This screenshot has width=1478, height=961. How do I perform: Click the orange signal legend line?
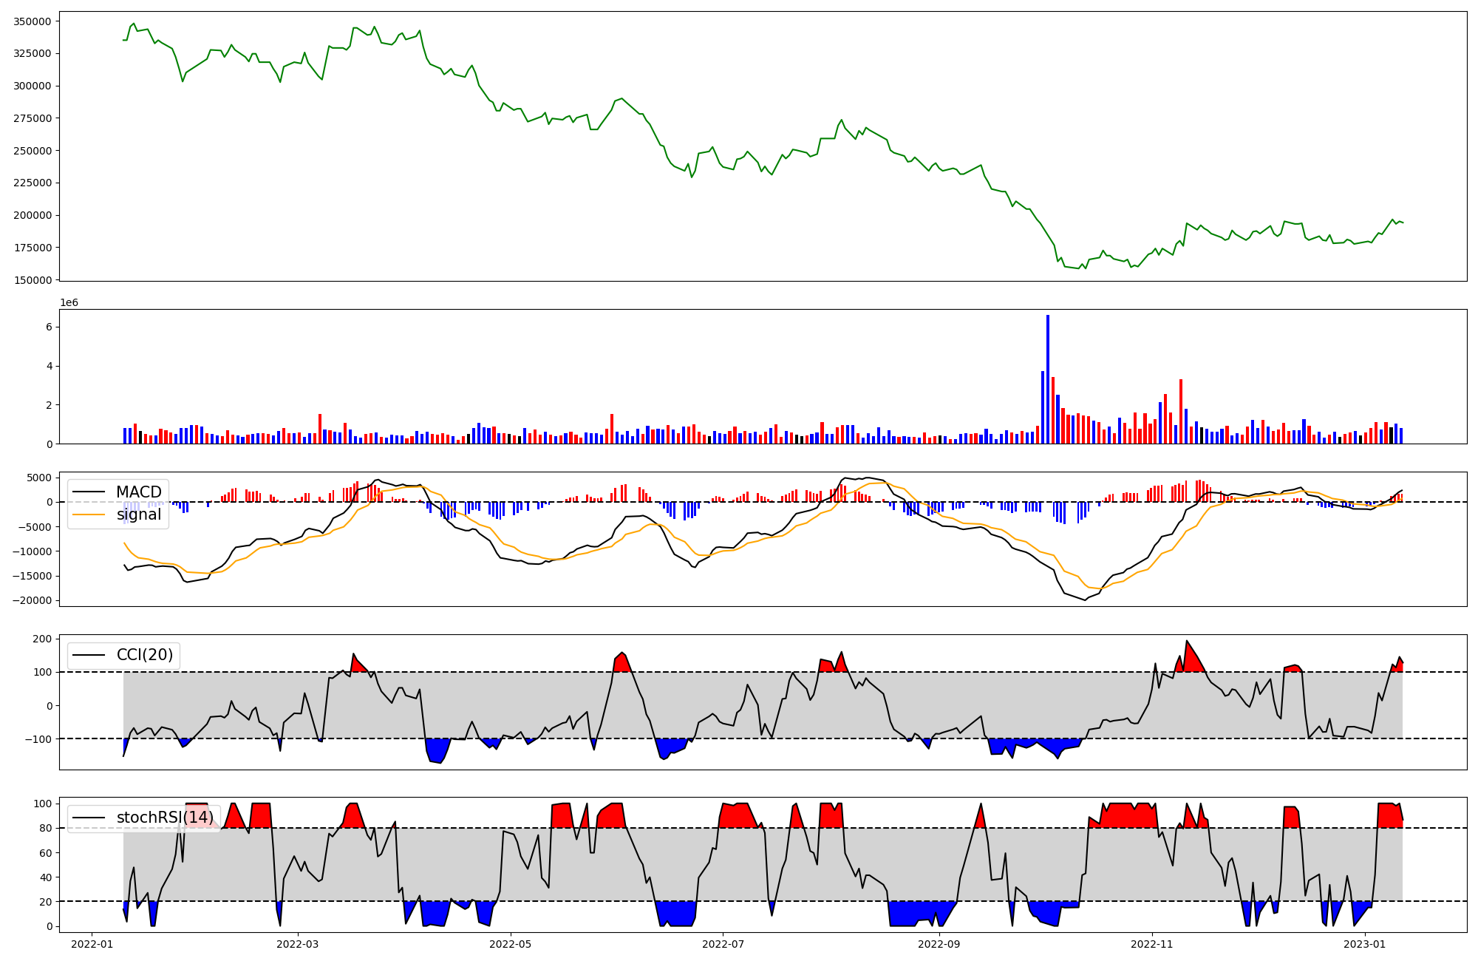point(89,515)
